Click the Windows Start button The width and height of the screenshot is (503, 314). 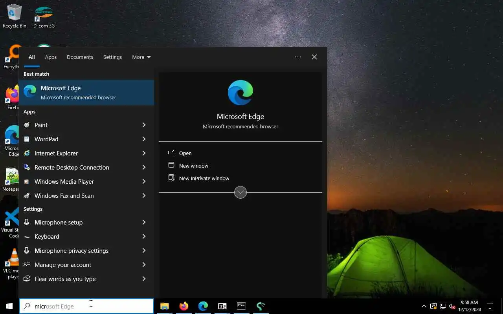tap(9, 306)
